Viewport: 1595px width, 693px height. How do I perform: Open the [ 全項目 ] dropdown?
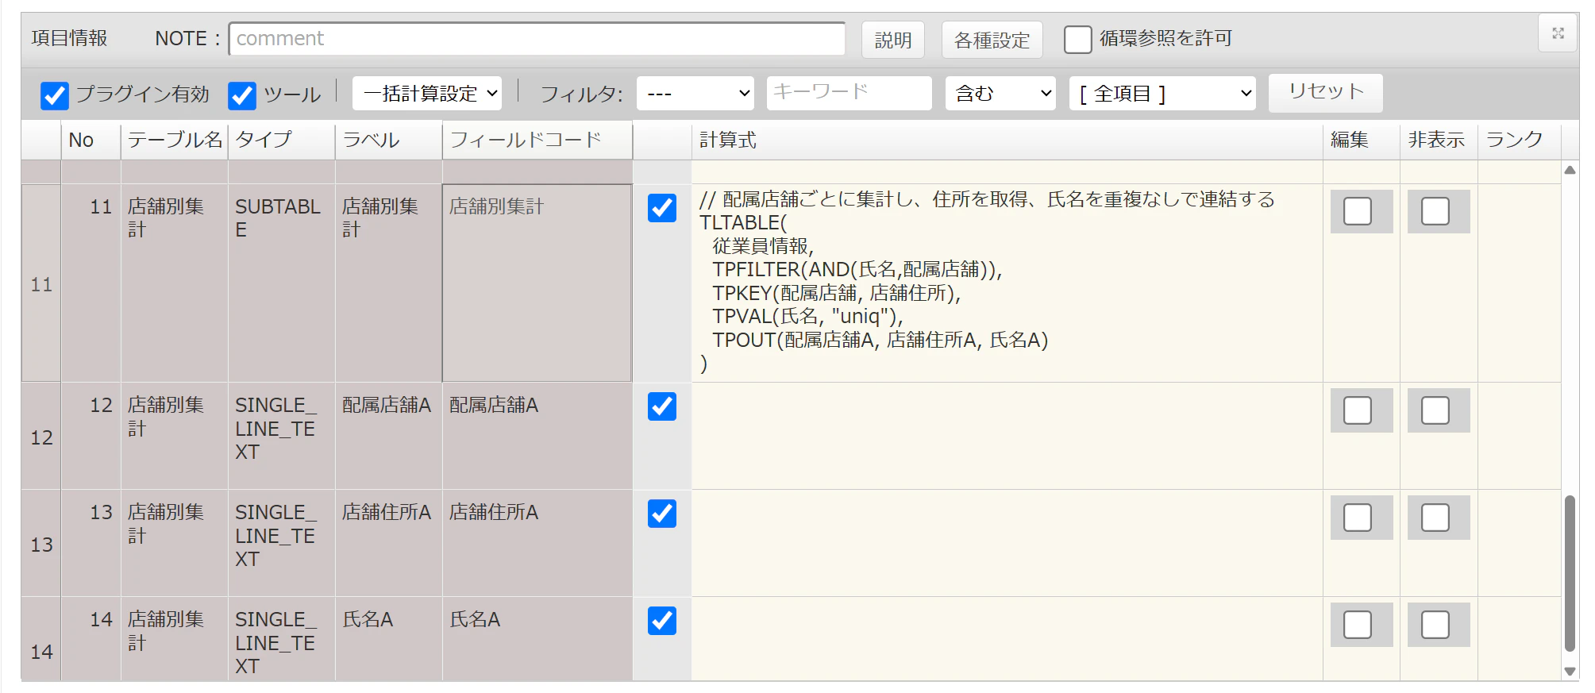1162,94
